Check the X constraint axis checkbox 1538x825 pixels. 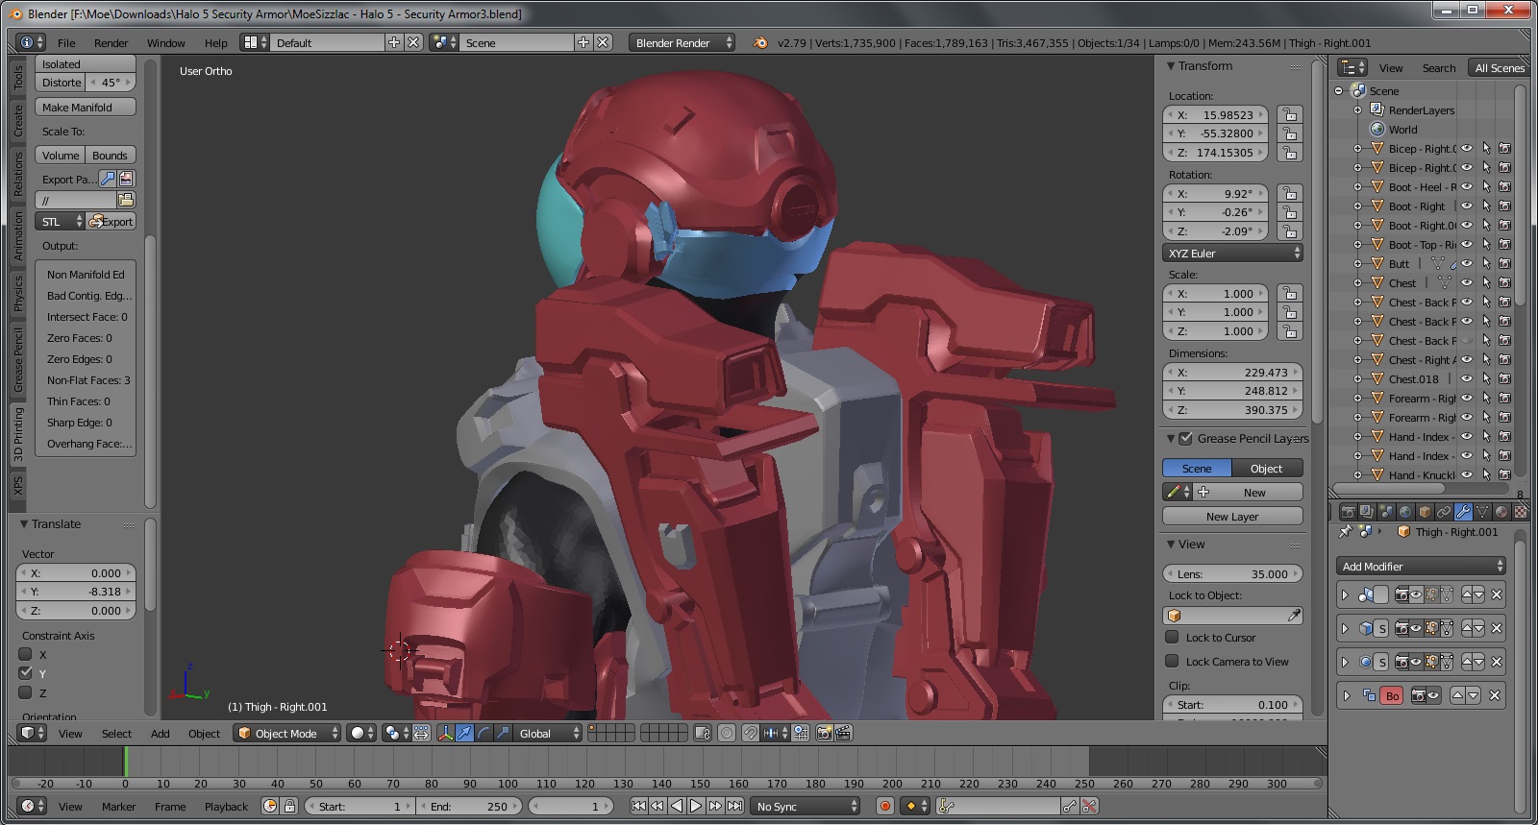tap(26, 654)
